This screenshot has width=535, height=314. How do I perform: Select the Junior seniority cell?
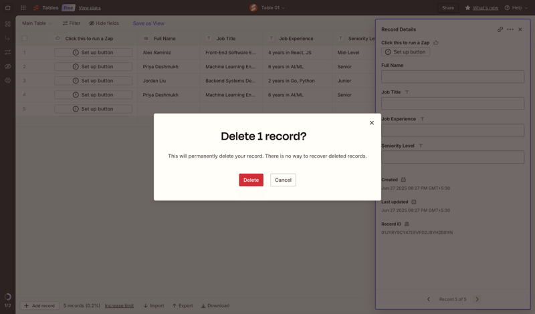click(x=354, y=81)
